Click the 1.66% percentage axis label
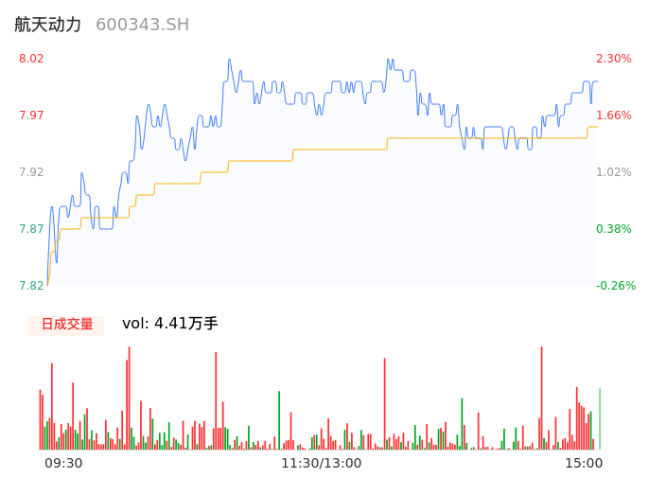 coord(613,115)
